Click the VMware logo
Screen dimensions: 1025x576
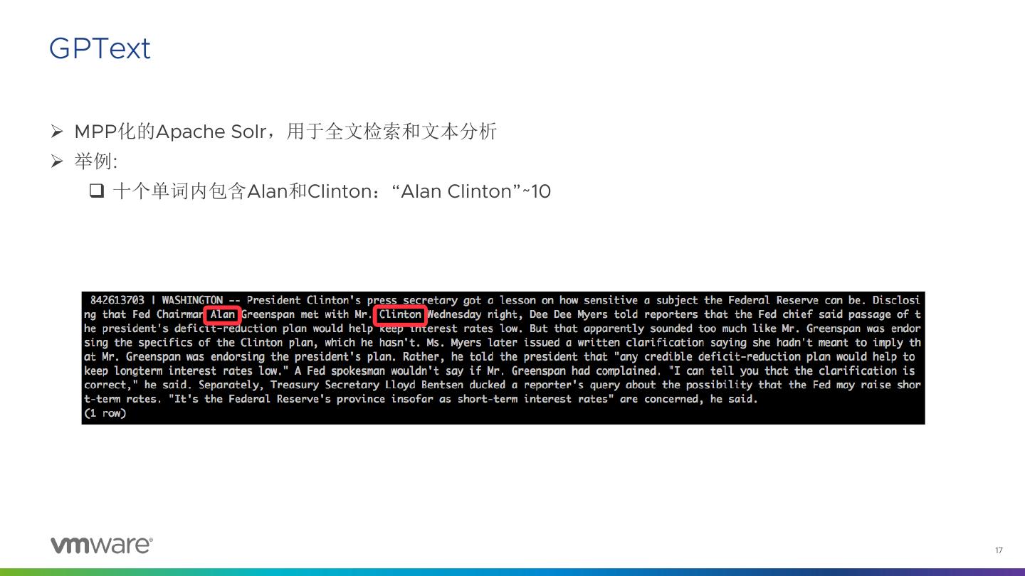click(x=102, y=545)
